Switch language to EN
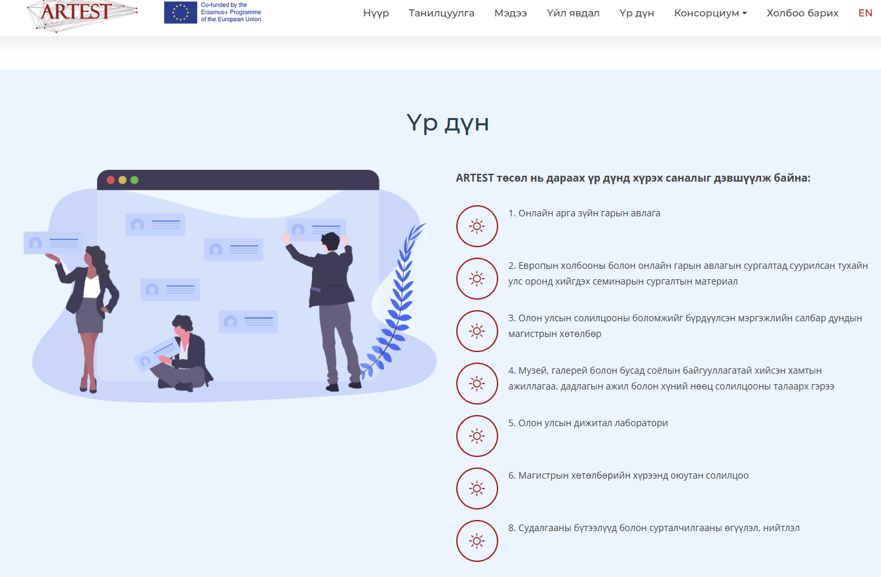The image size is (881, 577). tap(865, 13)
